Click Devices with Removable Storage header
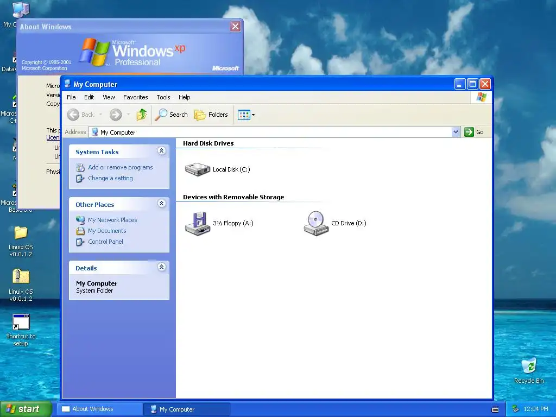This screenshot has width=556, height=417. pyautogui.click(x=233, y=197)
